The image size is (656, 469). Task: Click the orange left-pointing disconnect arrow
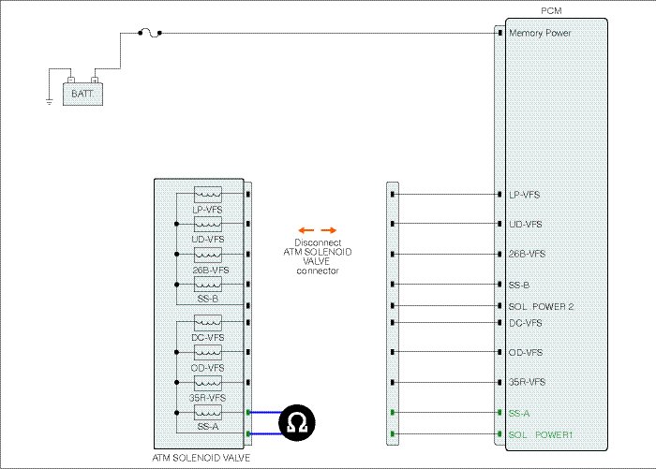point(306,230)
